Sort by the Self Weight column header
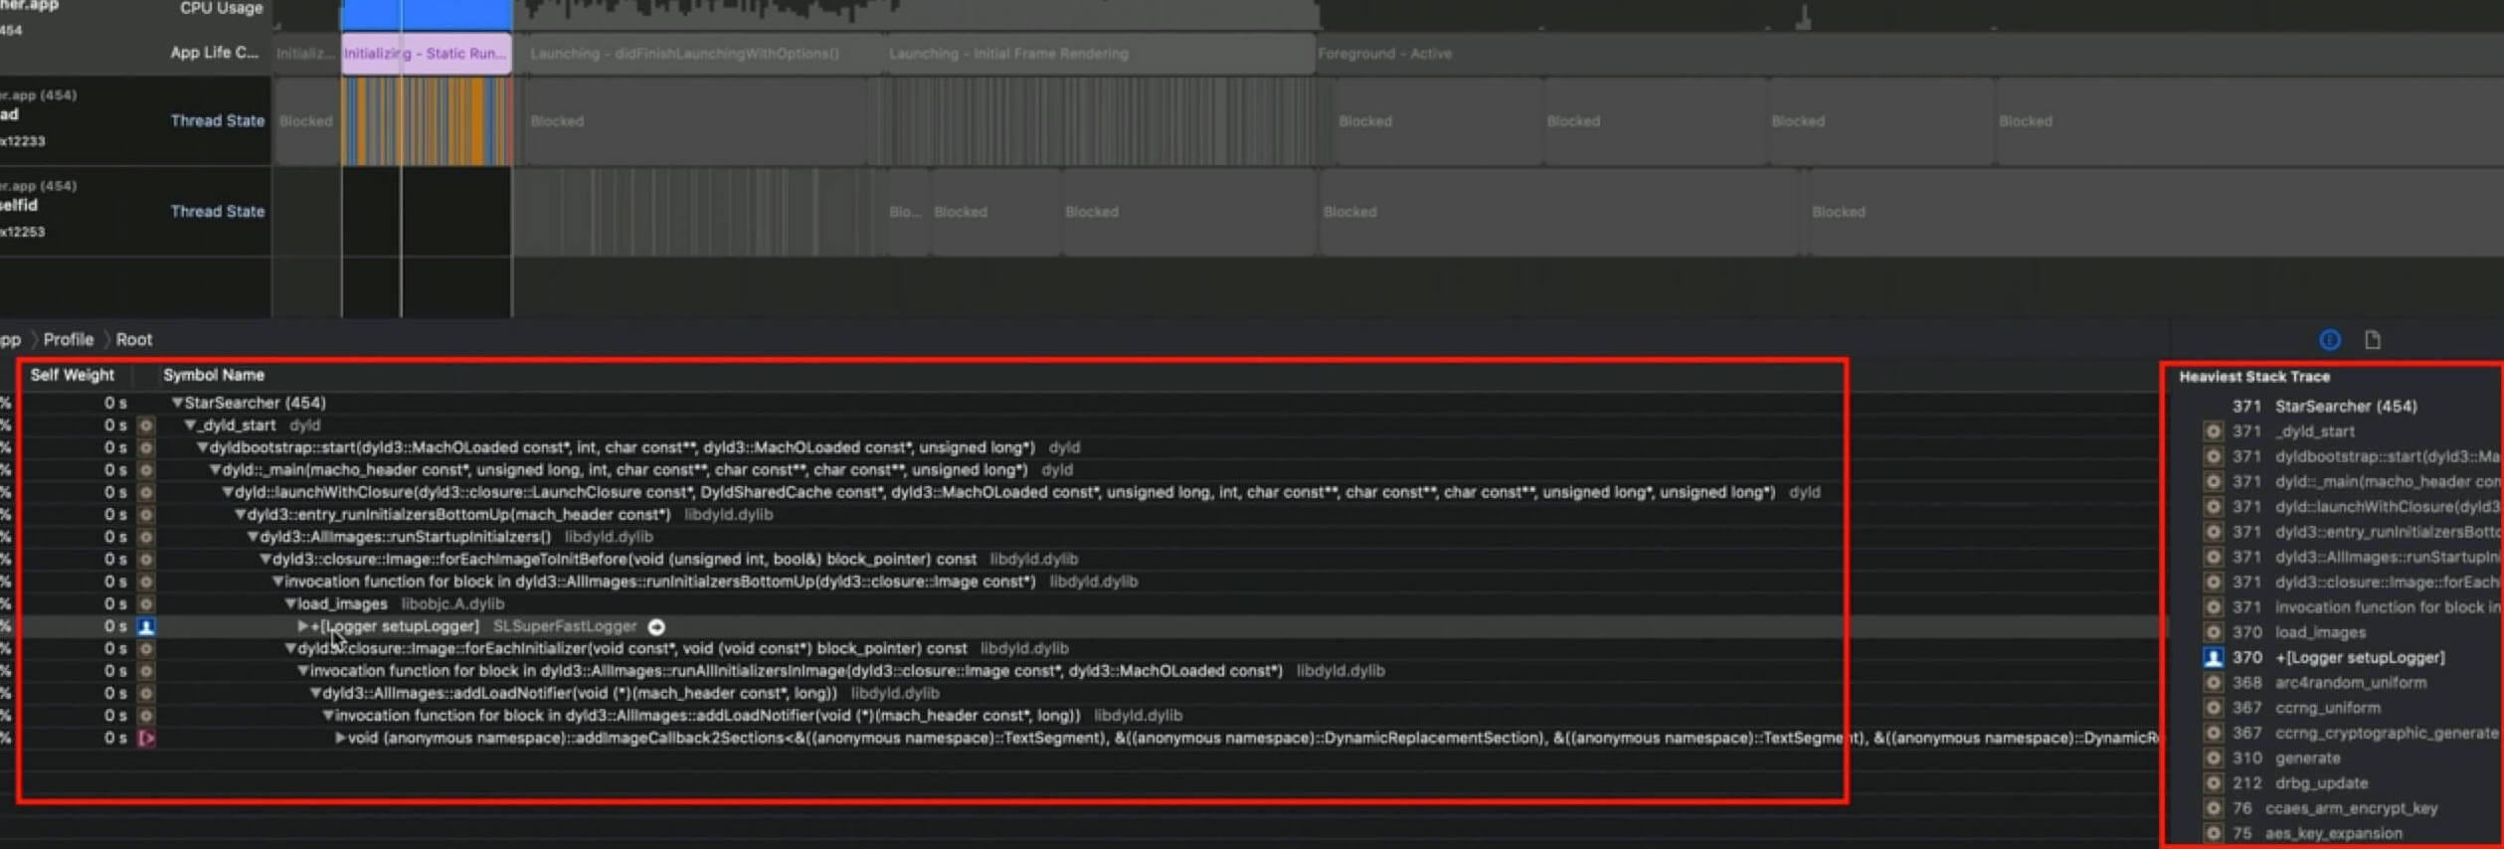The width and height of the screenshot is (2504, 849). tap(72, 375)
